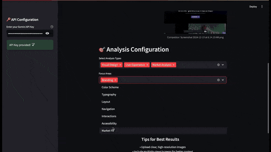Viewport: 271px width, 152px height.
Task: Remove the User Experience tag
Action: click(x=147, y=65)
